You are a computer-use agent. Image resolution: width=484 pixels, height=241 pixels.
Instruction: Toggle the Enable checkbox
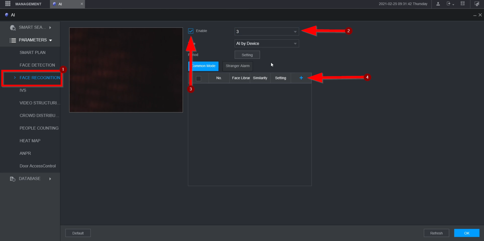click(191, 31)
